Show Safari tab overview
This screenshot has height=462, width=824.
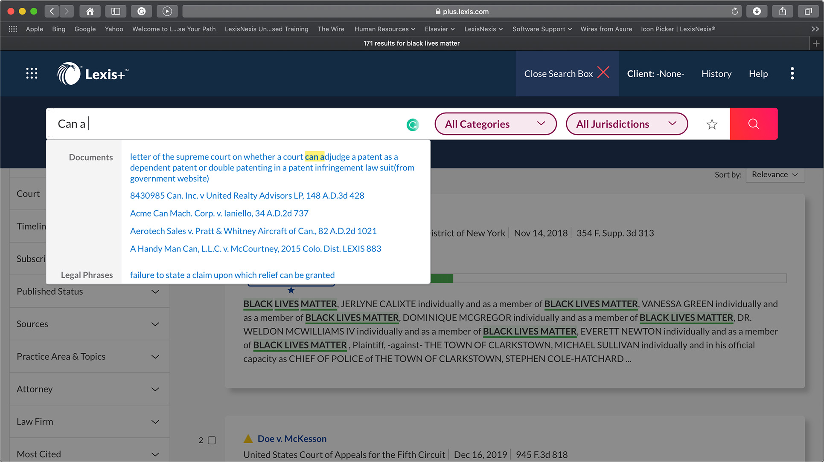[x=808, y=11]
